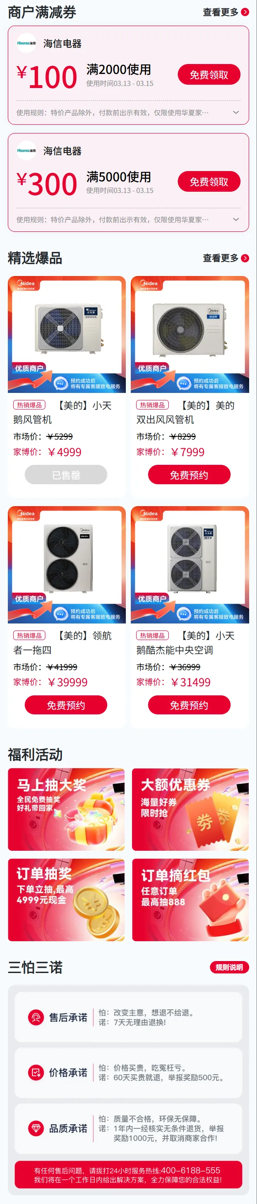The width and height of the screenshot is (257, 1204).
Task: Click the customer service chat icon on 小天鹅风管机 image
Action: pos(61,383)
